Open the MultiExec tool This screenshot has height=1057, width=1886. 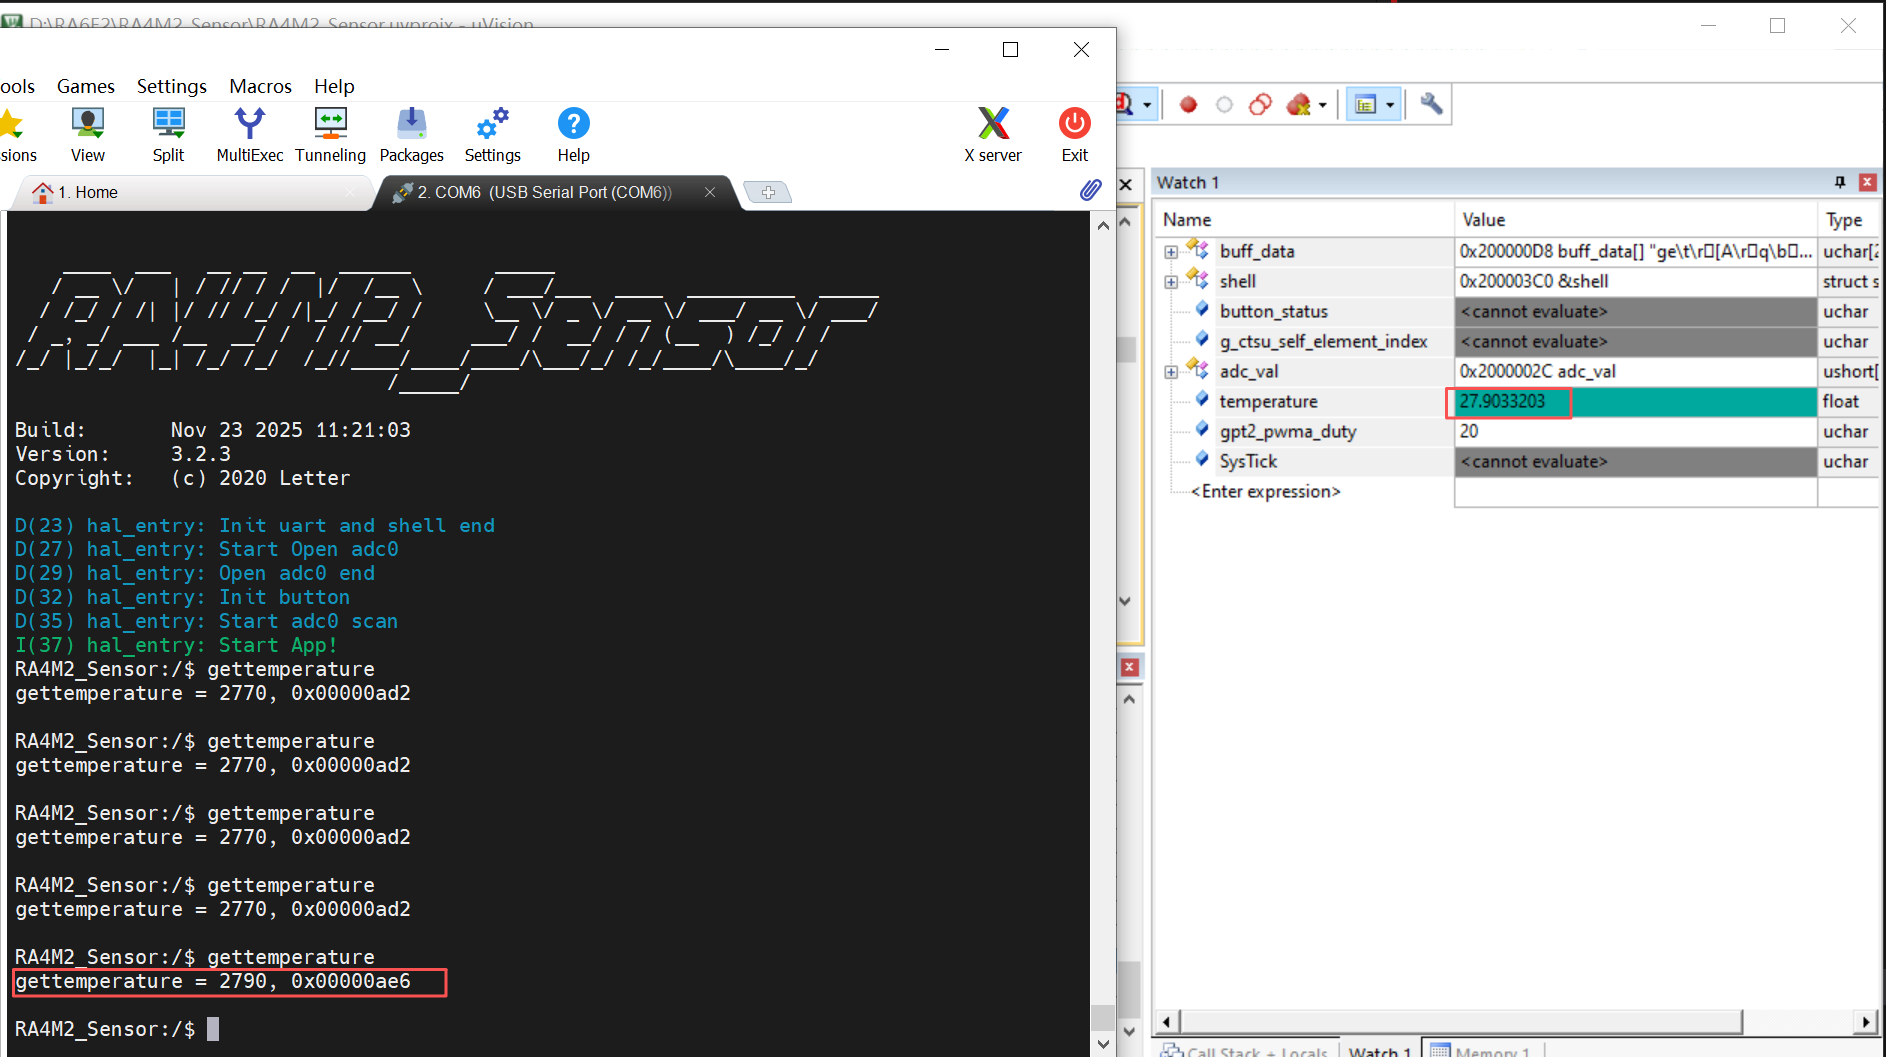(x=249, y=135)
